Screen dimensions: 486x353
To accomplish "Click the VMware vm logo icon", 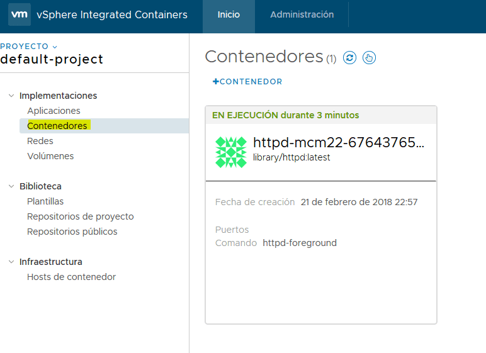I will [x=20, y=14].
